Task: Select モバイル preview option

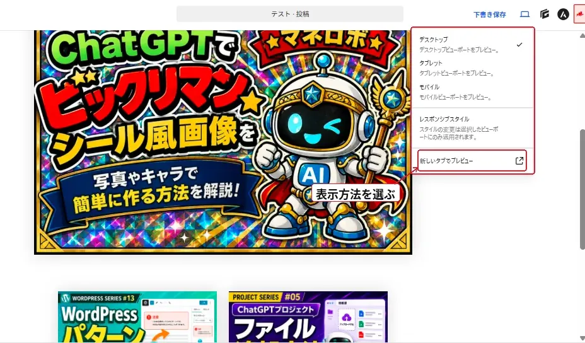Action: coord(472,92)
